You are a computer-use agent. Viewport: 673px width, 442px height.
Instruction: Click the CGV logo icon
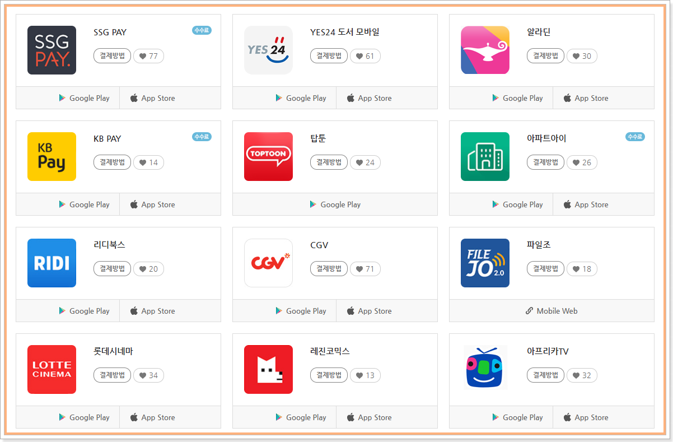click(x=268, y=263)
